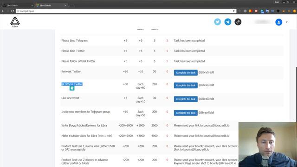This screenshot has width=297, height=167.
Task: Click the orange circle extension icon at far right
Action: [x=295, y=11]
